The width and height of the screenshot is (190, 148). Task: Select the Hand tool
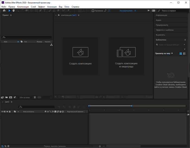[14, 11]
